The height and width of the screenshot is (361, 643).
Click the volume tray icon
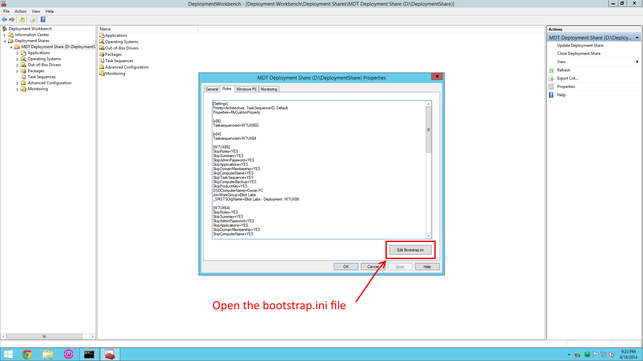612,354
